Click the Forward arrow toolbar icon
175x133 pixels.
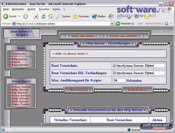[x=25, y=16]
